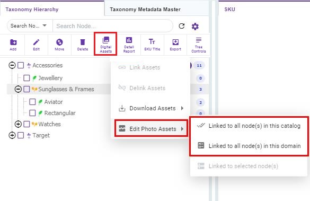Open the Detail Report toolbar item
This screenshot has width=310, height=201.
[129, 45]
